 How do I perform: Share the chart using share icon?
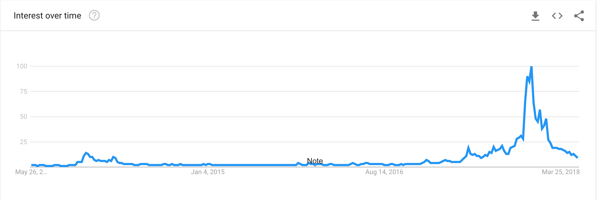(x=579, y=16)
